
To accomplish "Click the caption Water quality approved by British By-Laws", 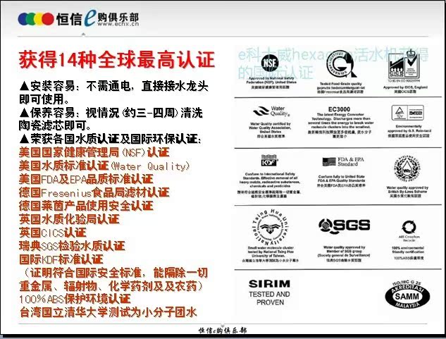I will click(407, 190).
